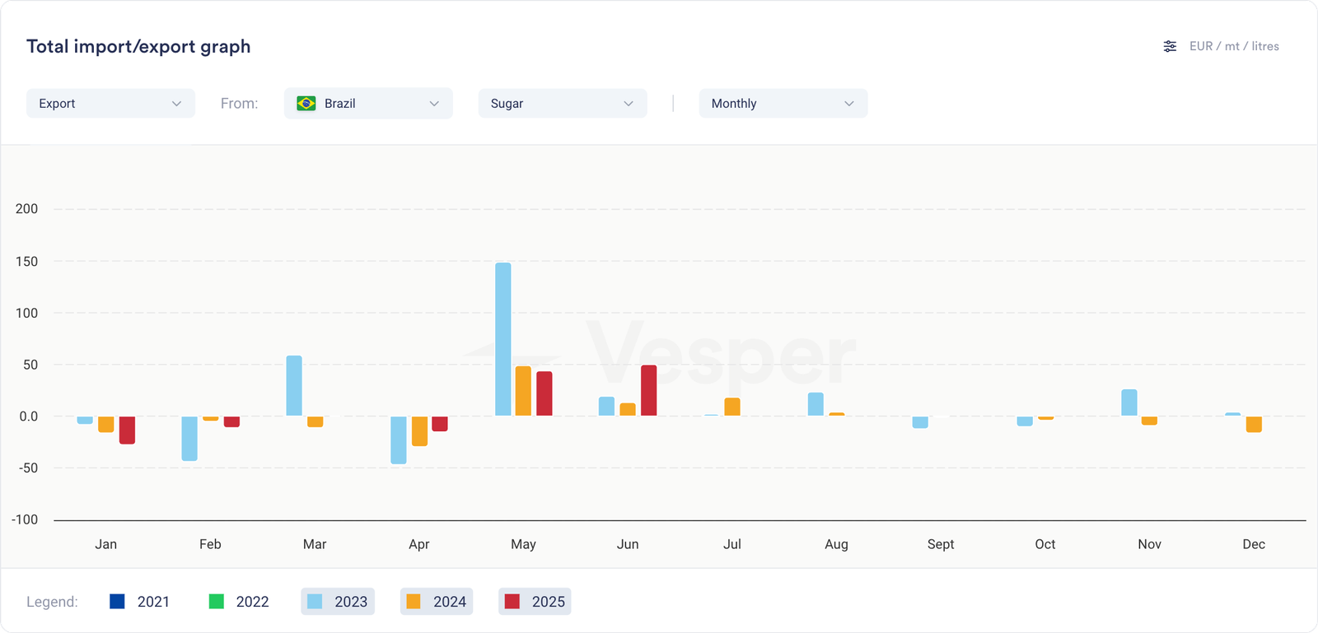
Task: Click the red 2025 bar for January
Action: [x=127, y=430]
